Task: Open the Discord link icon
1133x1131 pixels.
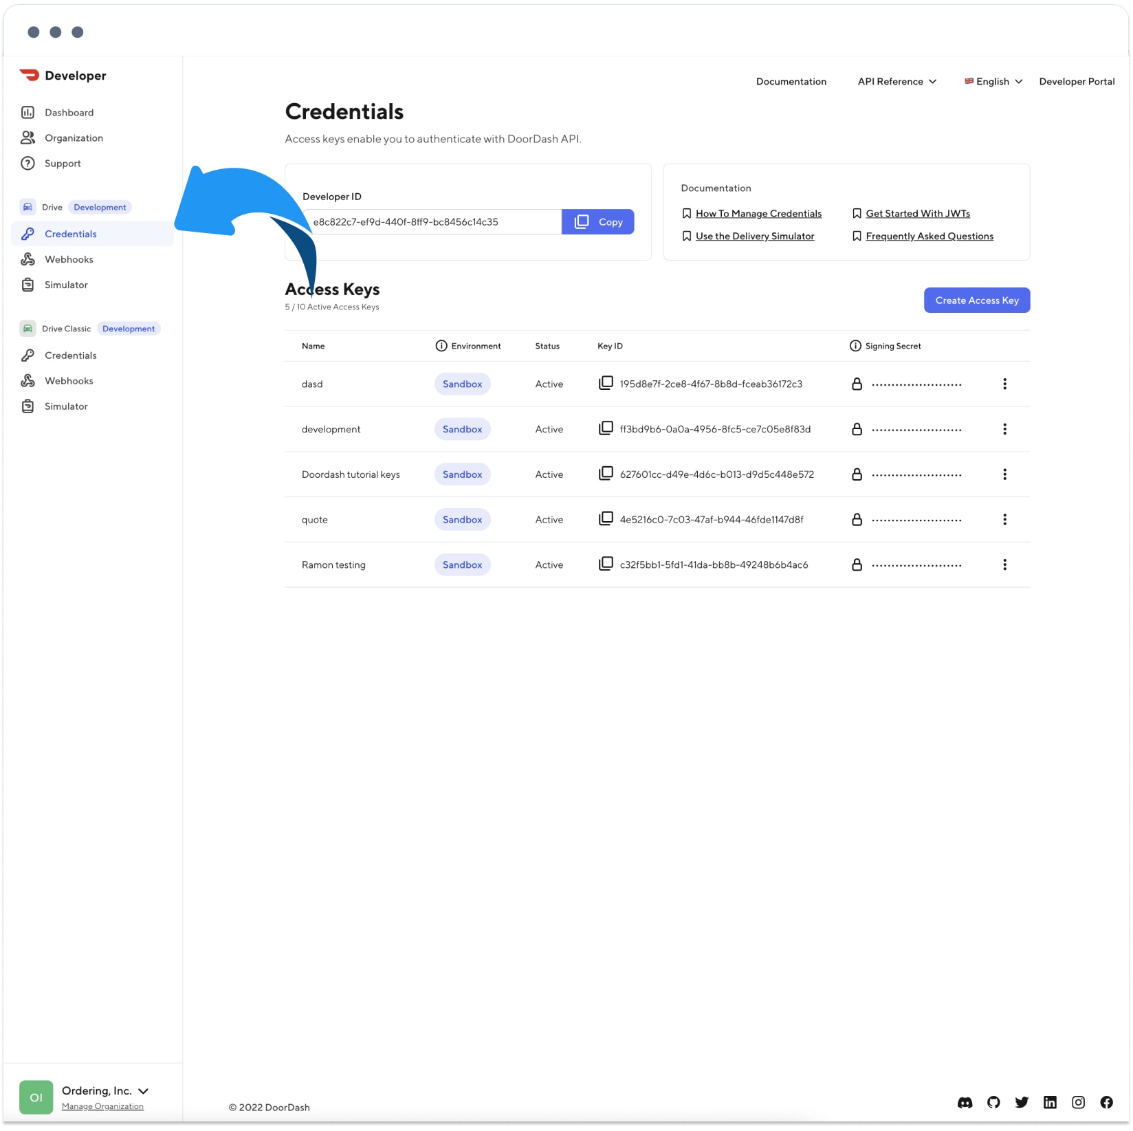Action: click(965, 1102)
